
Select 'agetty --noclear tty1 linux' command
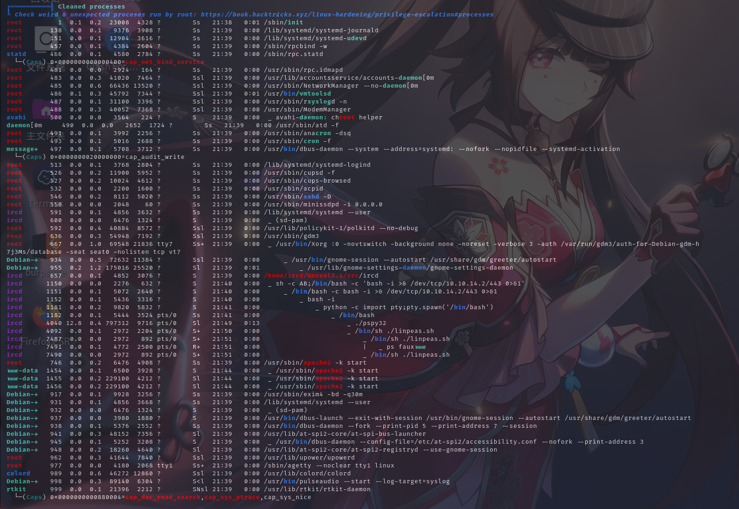[329, 465]
